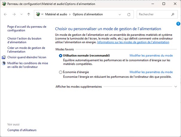Image resolution: width=181 pixels, height=137 pixels.
Task: Click Matériel et audio breadcrumb
Action: [x=56, y=14]
